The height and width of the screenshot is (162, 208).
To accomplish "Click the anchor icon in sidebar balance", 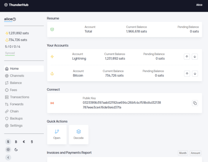I will pyautogui.click(x=7, y=40).
